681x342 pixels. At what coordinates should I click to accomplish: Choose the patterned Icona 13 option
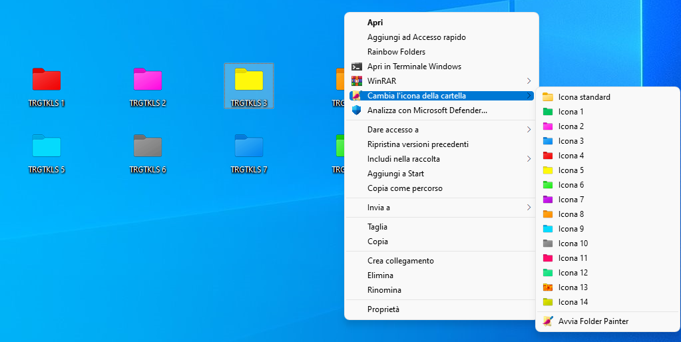tap(572, 287)
